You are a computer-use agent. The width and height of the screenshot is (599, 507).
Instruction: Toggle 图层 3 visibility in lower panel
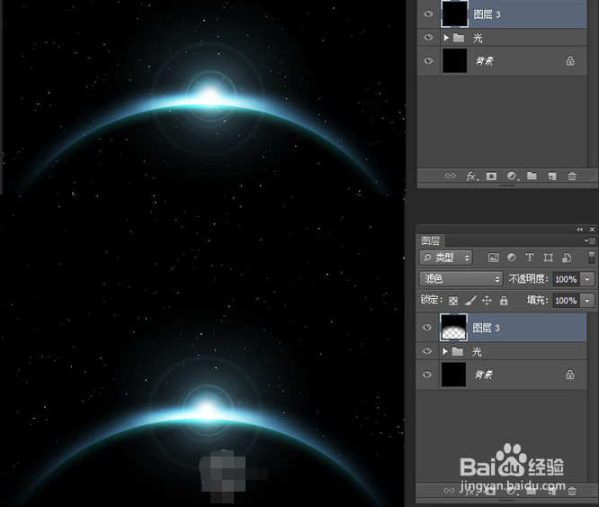(x=428, y=327)
